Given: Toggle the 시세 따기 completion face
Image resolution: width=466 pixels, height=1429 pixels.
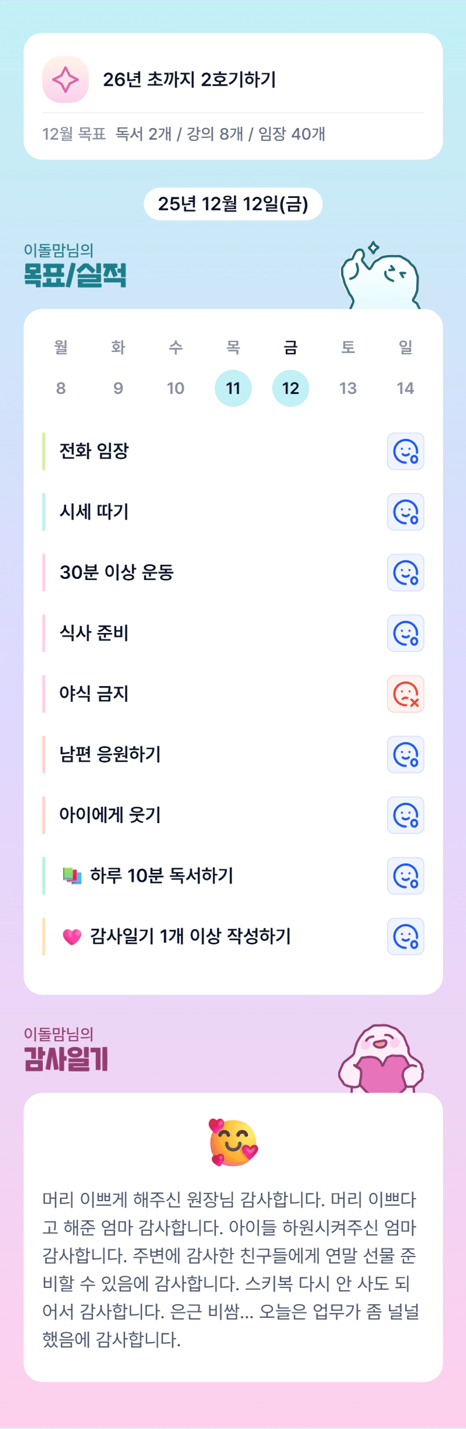Looking at the screenshot, I should tap(405, 512).
